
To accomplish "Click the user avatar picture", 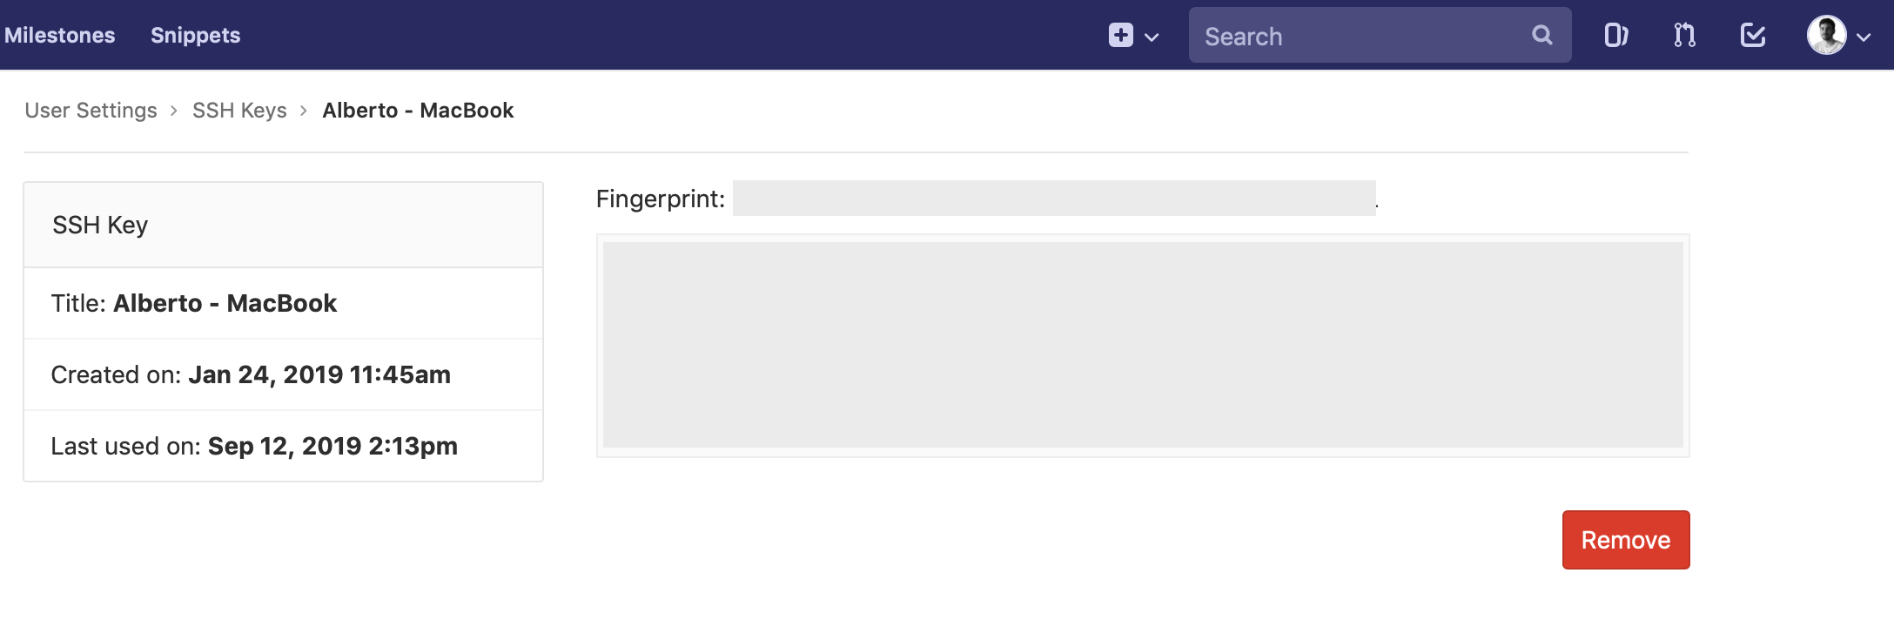I will point(1826,36).
